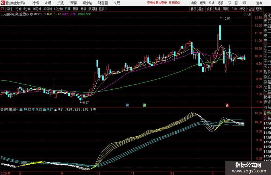Click the 返回 back button

pos(259,9)
